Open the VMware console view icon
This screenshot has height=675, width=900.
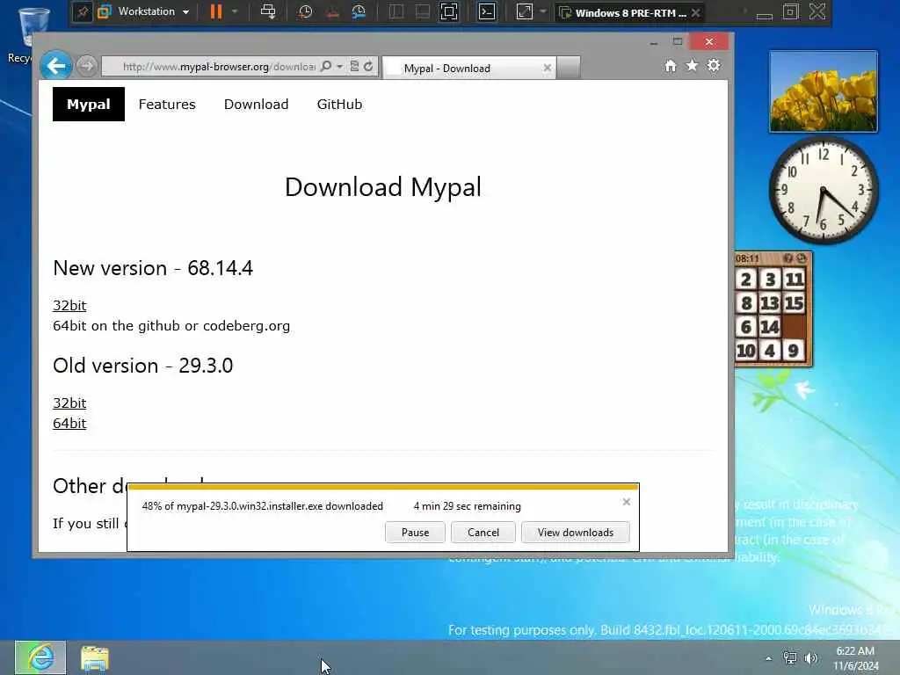(487, 11)
